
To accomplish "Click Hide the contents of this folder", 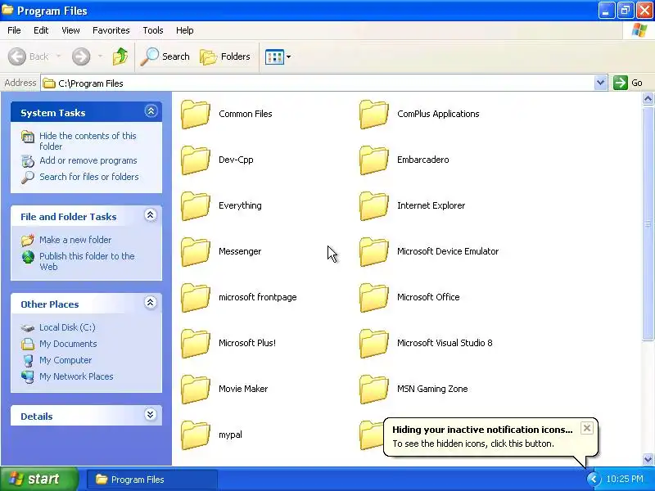I will click(x=88, y=141).
